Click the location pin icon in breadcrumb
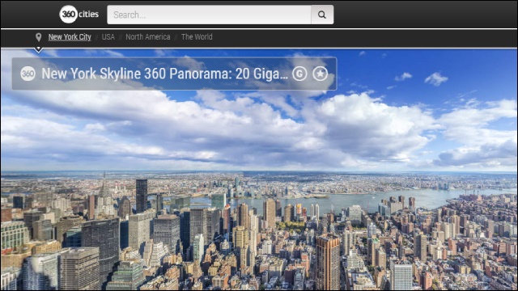The width and height of the screenshot is (518, 291). pyautogui.click(x=39, y=37)
